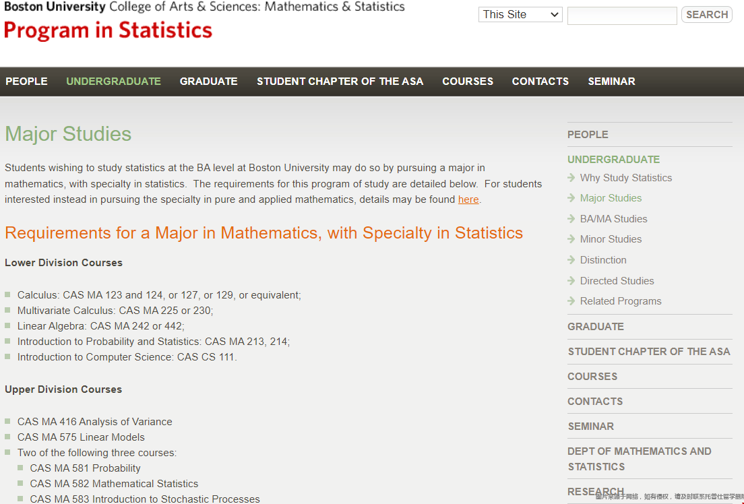
Task: Open 'Related Programs' sidebar link
Action: [x=621, y=301]
